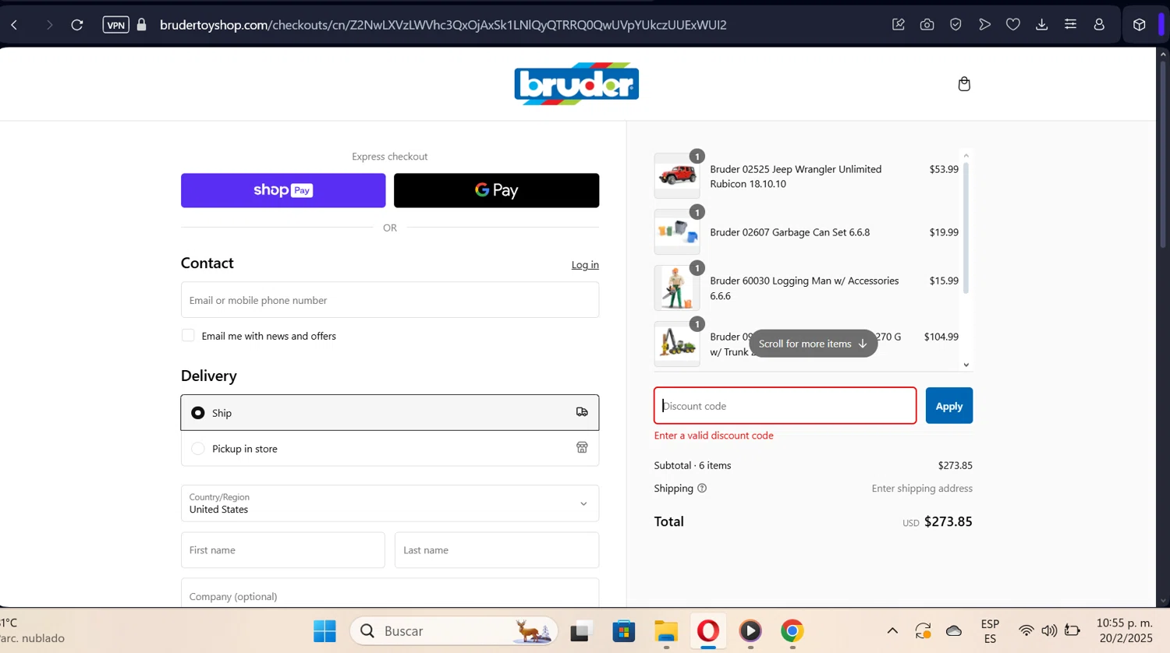1170x653 pixels.
Task: Switch ESP keyboard language indicator
Action: [990, 631]
